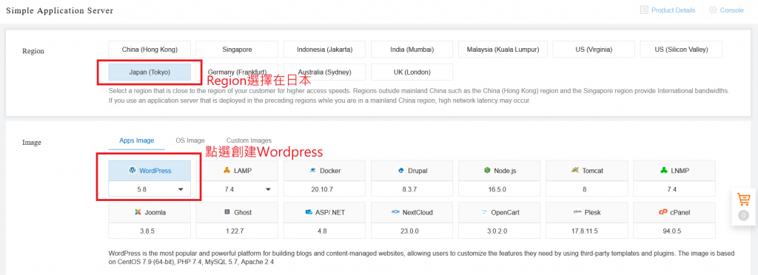The height and width of the screenshot is (275, 758).
Task: Click the Ghost logo icon
Action: [x=227, y=212]
